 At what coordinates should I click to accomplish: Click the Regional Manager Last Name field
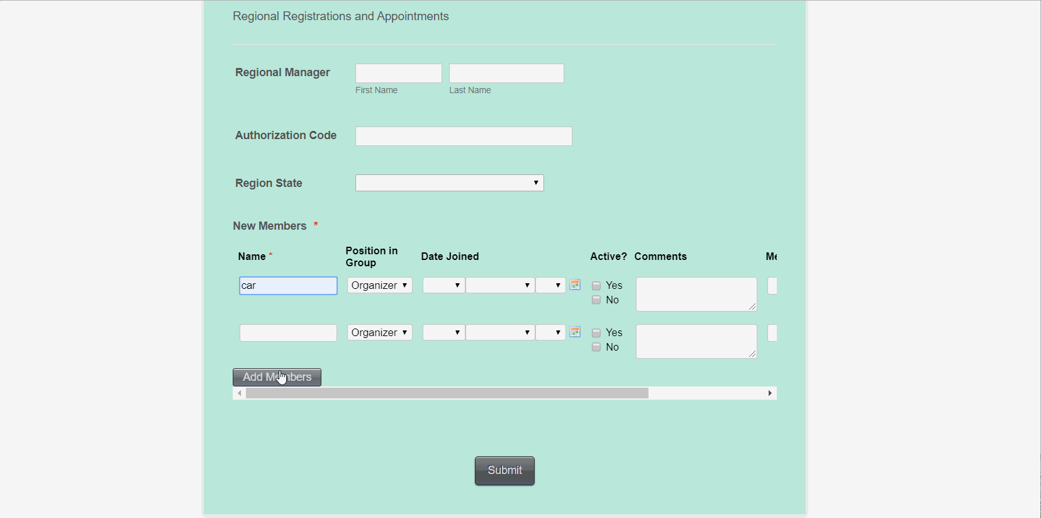pyautogui.click(x=506, y=74)
